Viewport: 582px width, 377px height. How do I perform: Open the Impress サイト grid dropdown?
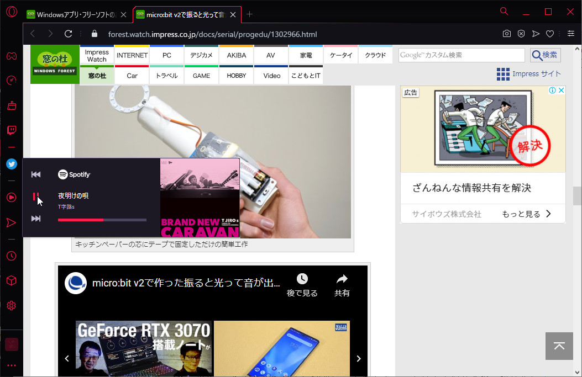(x=503, y=74)
